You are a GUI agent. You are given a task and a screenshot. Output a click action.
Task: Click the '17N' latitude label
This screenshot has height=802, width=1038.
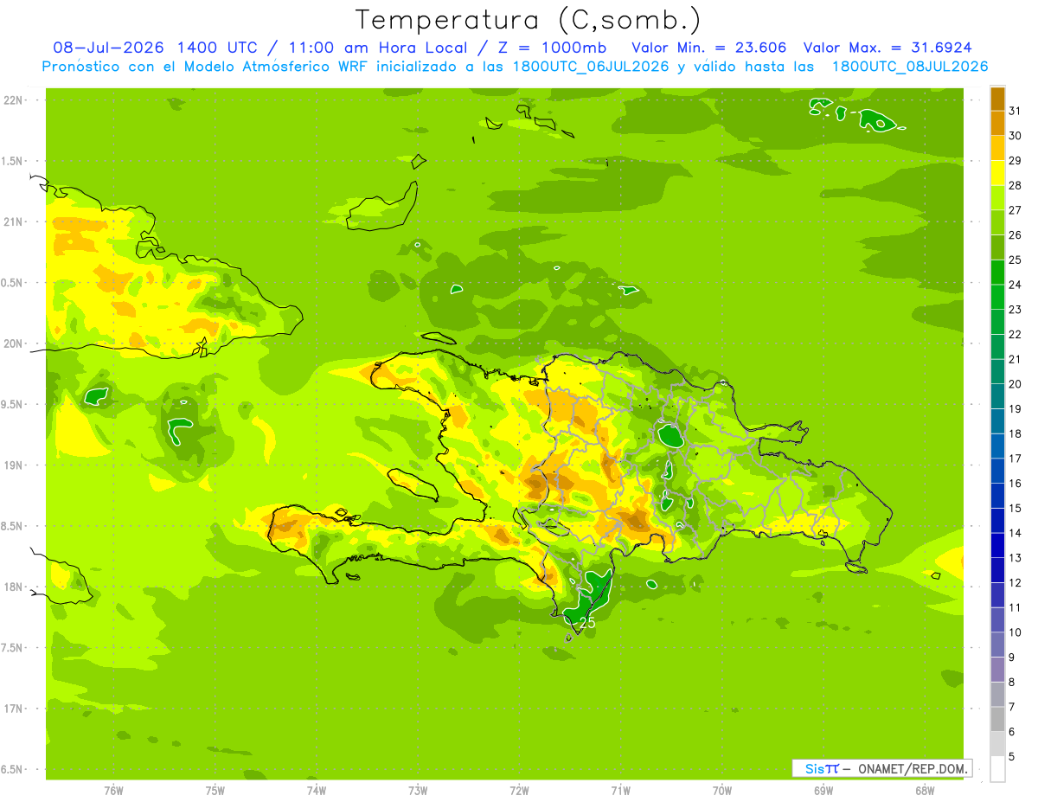click(x=12, y=709)
